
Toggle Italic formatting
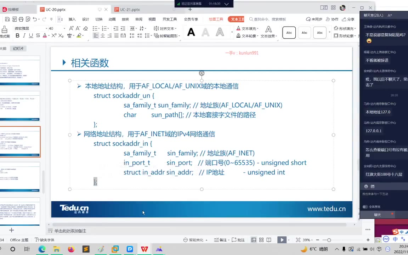pos(24,36)
